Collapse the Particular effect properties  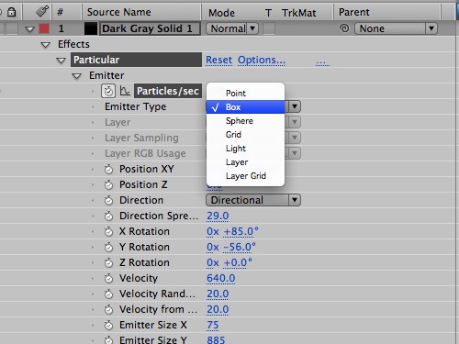(61, 61)
